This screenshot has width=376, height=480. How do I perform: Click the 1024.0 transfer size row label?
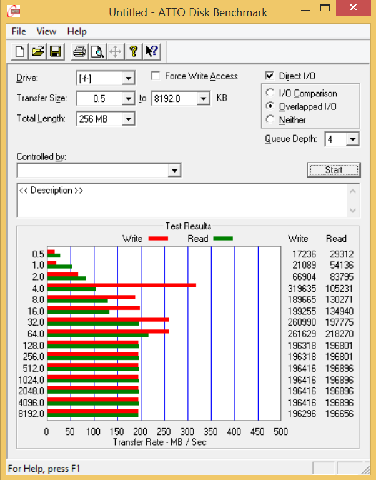31,380
